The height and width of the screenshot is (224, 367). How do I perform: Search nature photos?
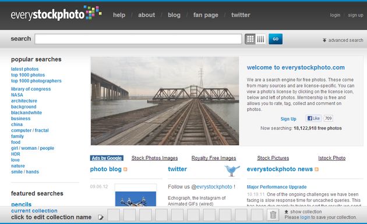[x=18, y=166]
